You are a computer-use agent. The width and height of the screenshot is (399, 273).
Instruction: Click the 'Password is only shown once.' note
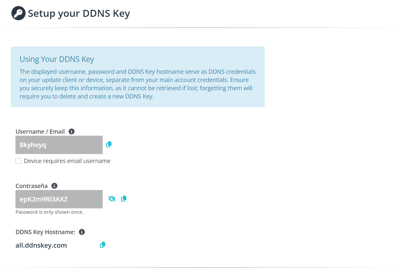pos(50,212)
